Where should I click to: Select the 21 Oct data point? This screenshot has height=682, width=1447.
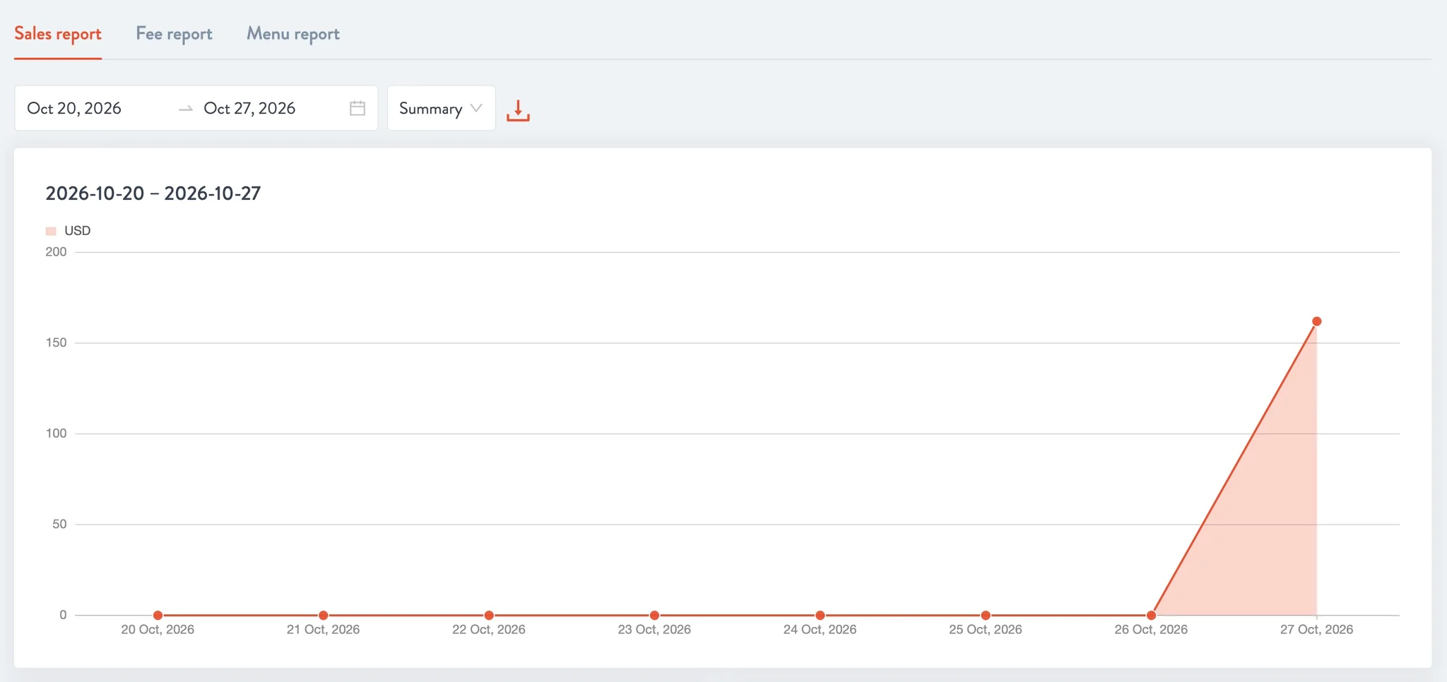coord(323,615)
